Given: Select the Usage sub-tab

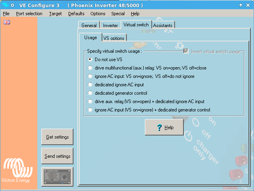Looking at the screenshot, I should point(91,38).
